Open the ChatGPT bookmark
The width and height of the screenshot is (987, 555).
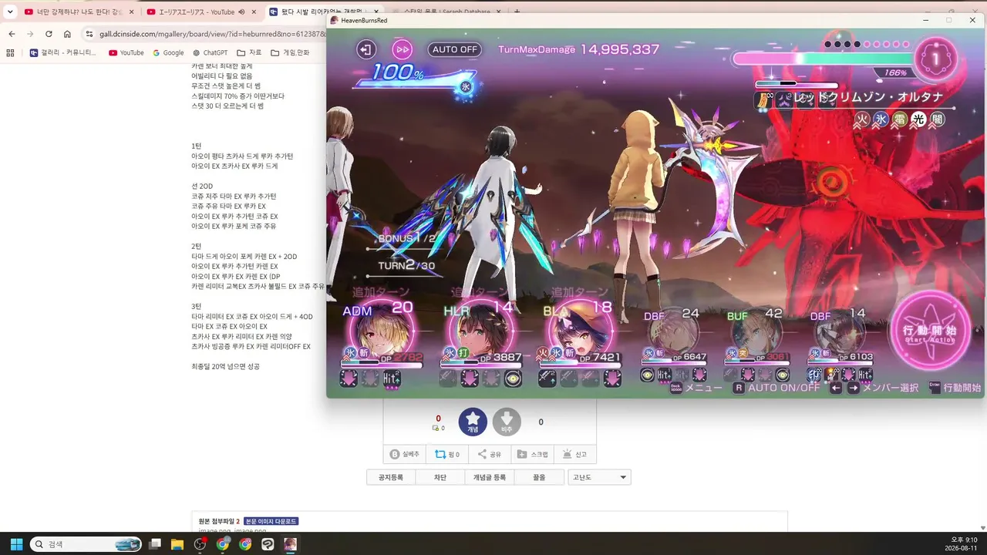(x=210, y=52)
